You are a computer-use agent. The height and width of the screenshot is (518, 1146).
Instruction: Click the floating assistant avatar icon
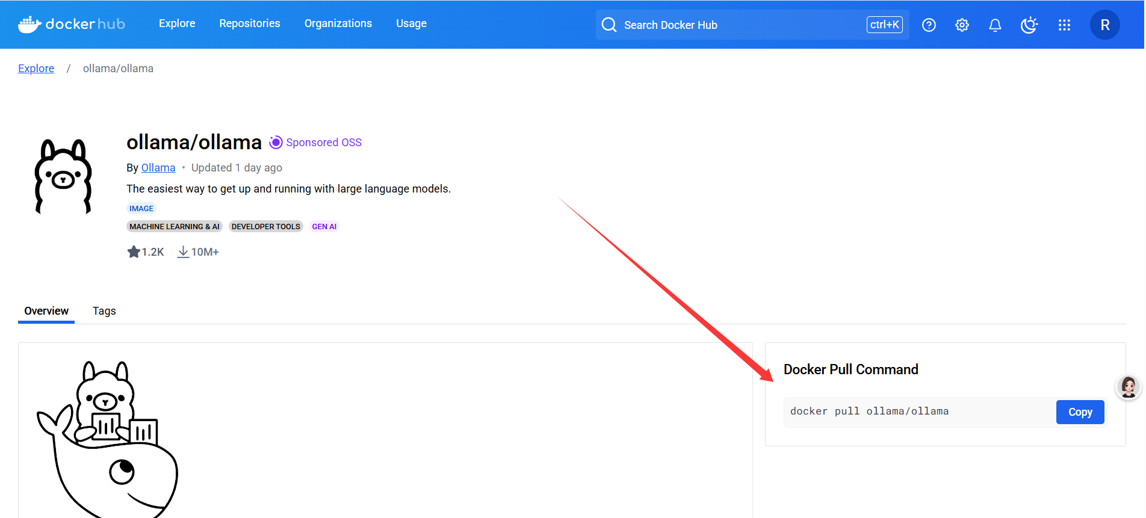coord(1128,387)
